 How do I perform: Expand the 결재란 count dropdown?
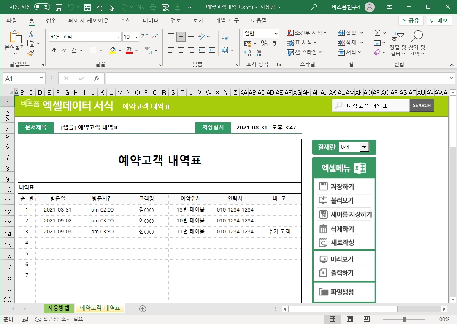[363, 147]
